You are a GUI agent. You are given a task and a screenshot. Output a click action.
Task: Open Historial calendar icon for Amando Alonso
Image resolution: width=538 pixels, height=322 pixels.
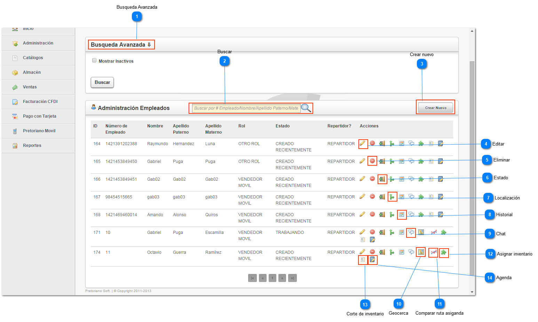pos(402,214)
